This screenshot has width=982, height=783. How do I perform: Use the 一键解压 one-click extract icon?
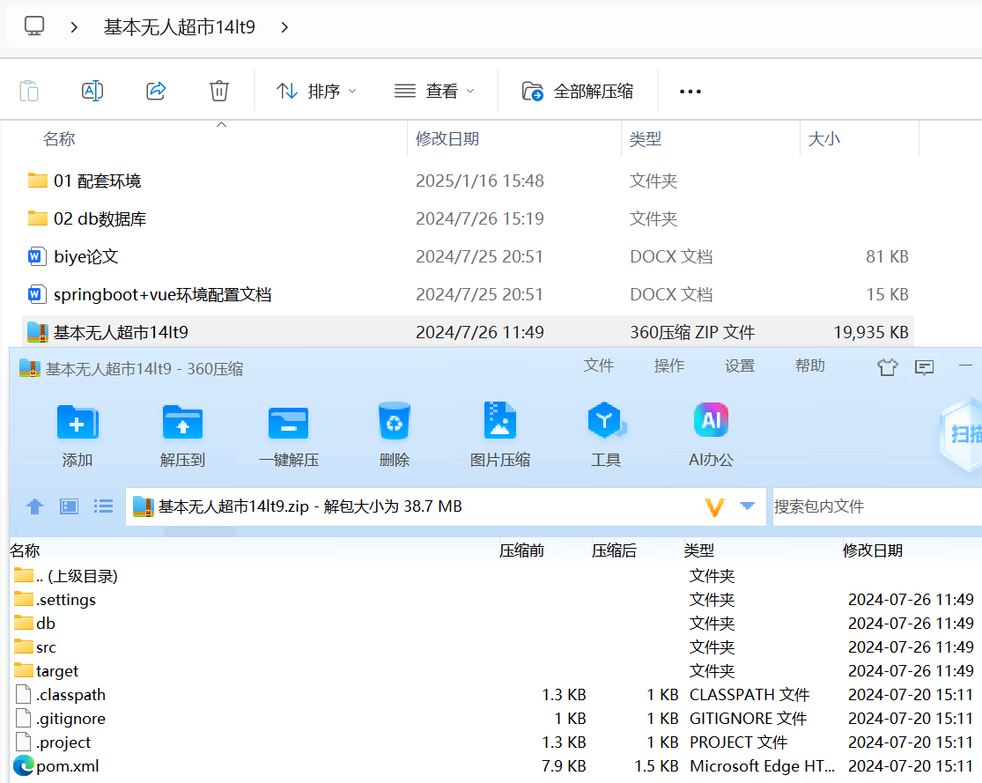(288, 432)
